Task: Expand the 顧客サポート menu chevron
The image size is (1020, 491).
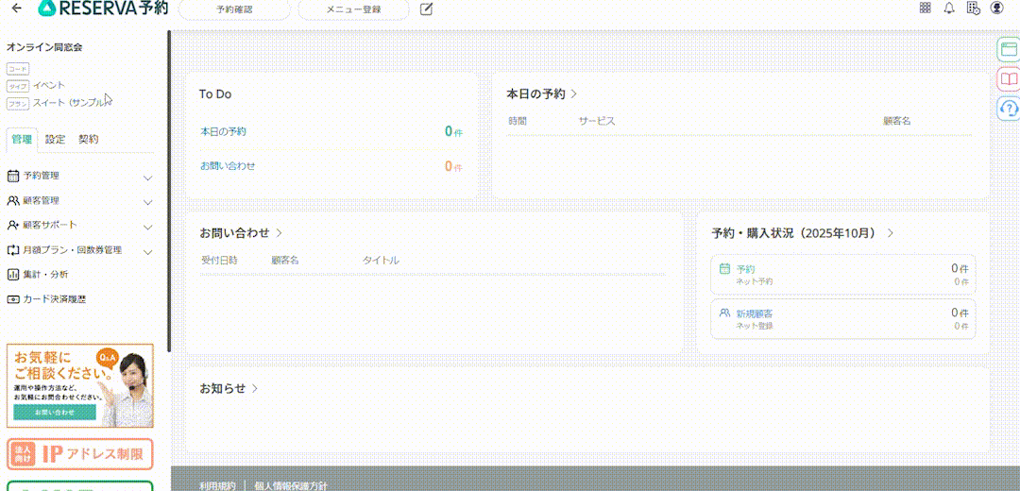Action: pos(147,227)
